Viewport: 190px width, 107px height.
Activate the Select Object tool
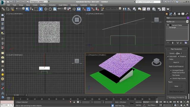27,9
